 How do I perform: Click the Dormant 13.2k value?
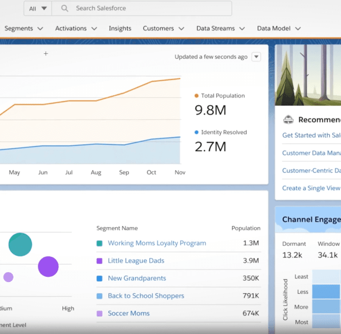click(292, 255)
